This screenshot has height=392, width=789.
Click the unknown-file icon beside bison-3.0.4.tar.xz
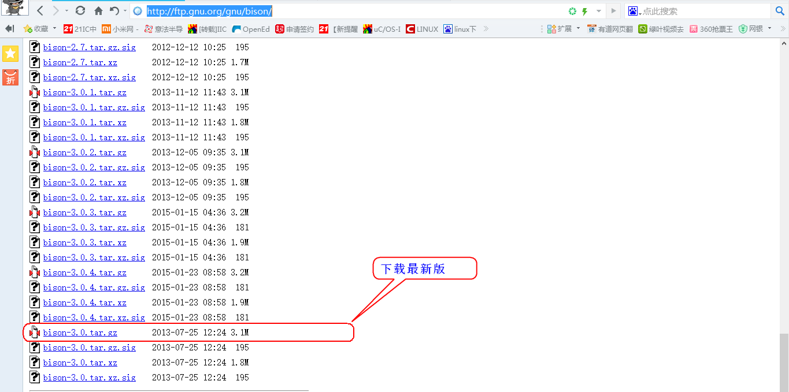(35, 303)
